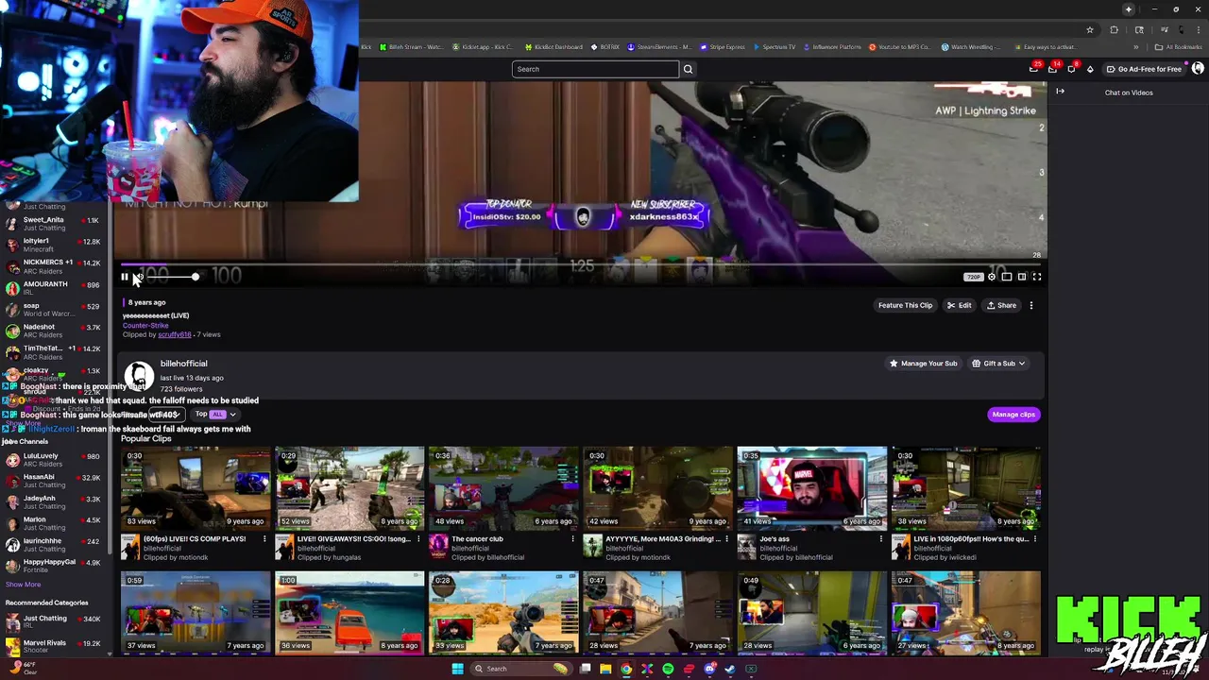Open 'Spectrum TV' bookmark
This screenshot has width=1209, height=680.
point(775,47)
